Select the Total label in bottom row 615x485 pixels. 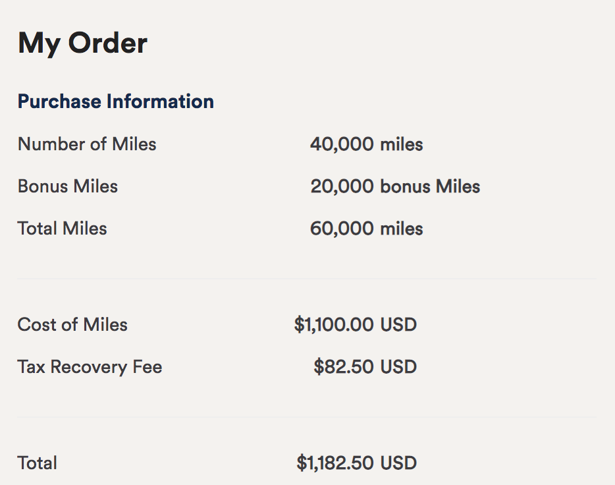tap(37, 463)
